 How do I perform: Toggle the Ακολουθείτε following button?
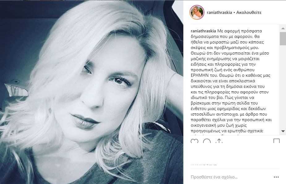[x=249, y=12]
